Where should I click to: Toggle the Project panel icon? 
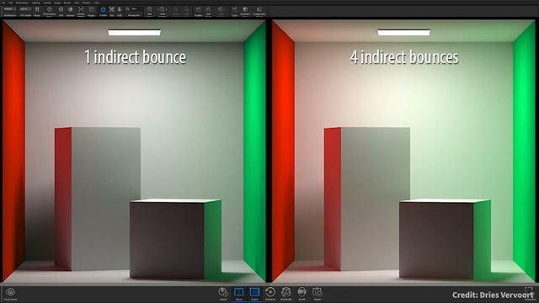(x=254, y=292)
